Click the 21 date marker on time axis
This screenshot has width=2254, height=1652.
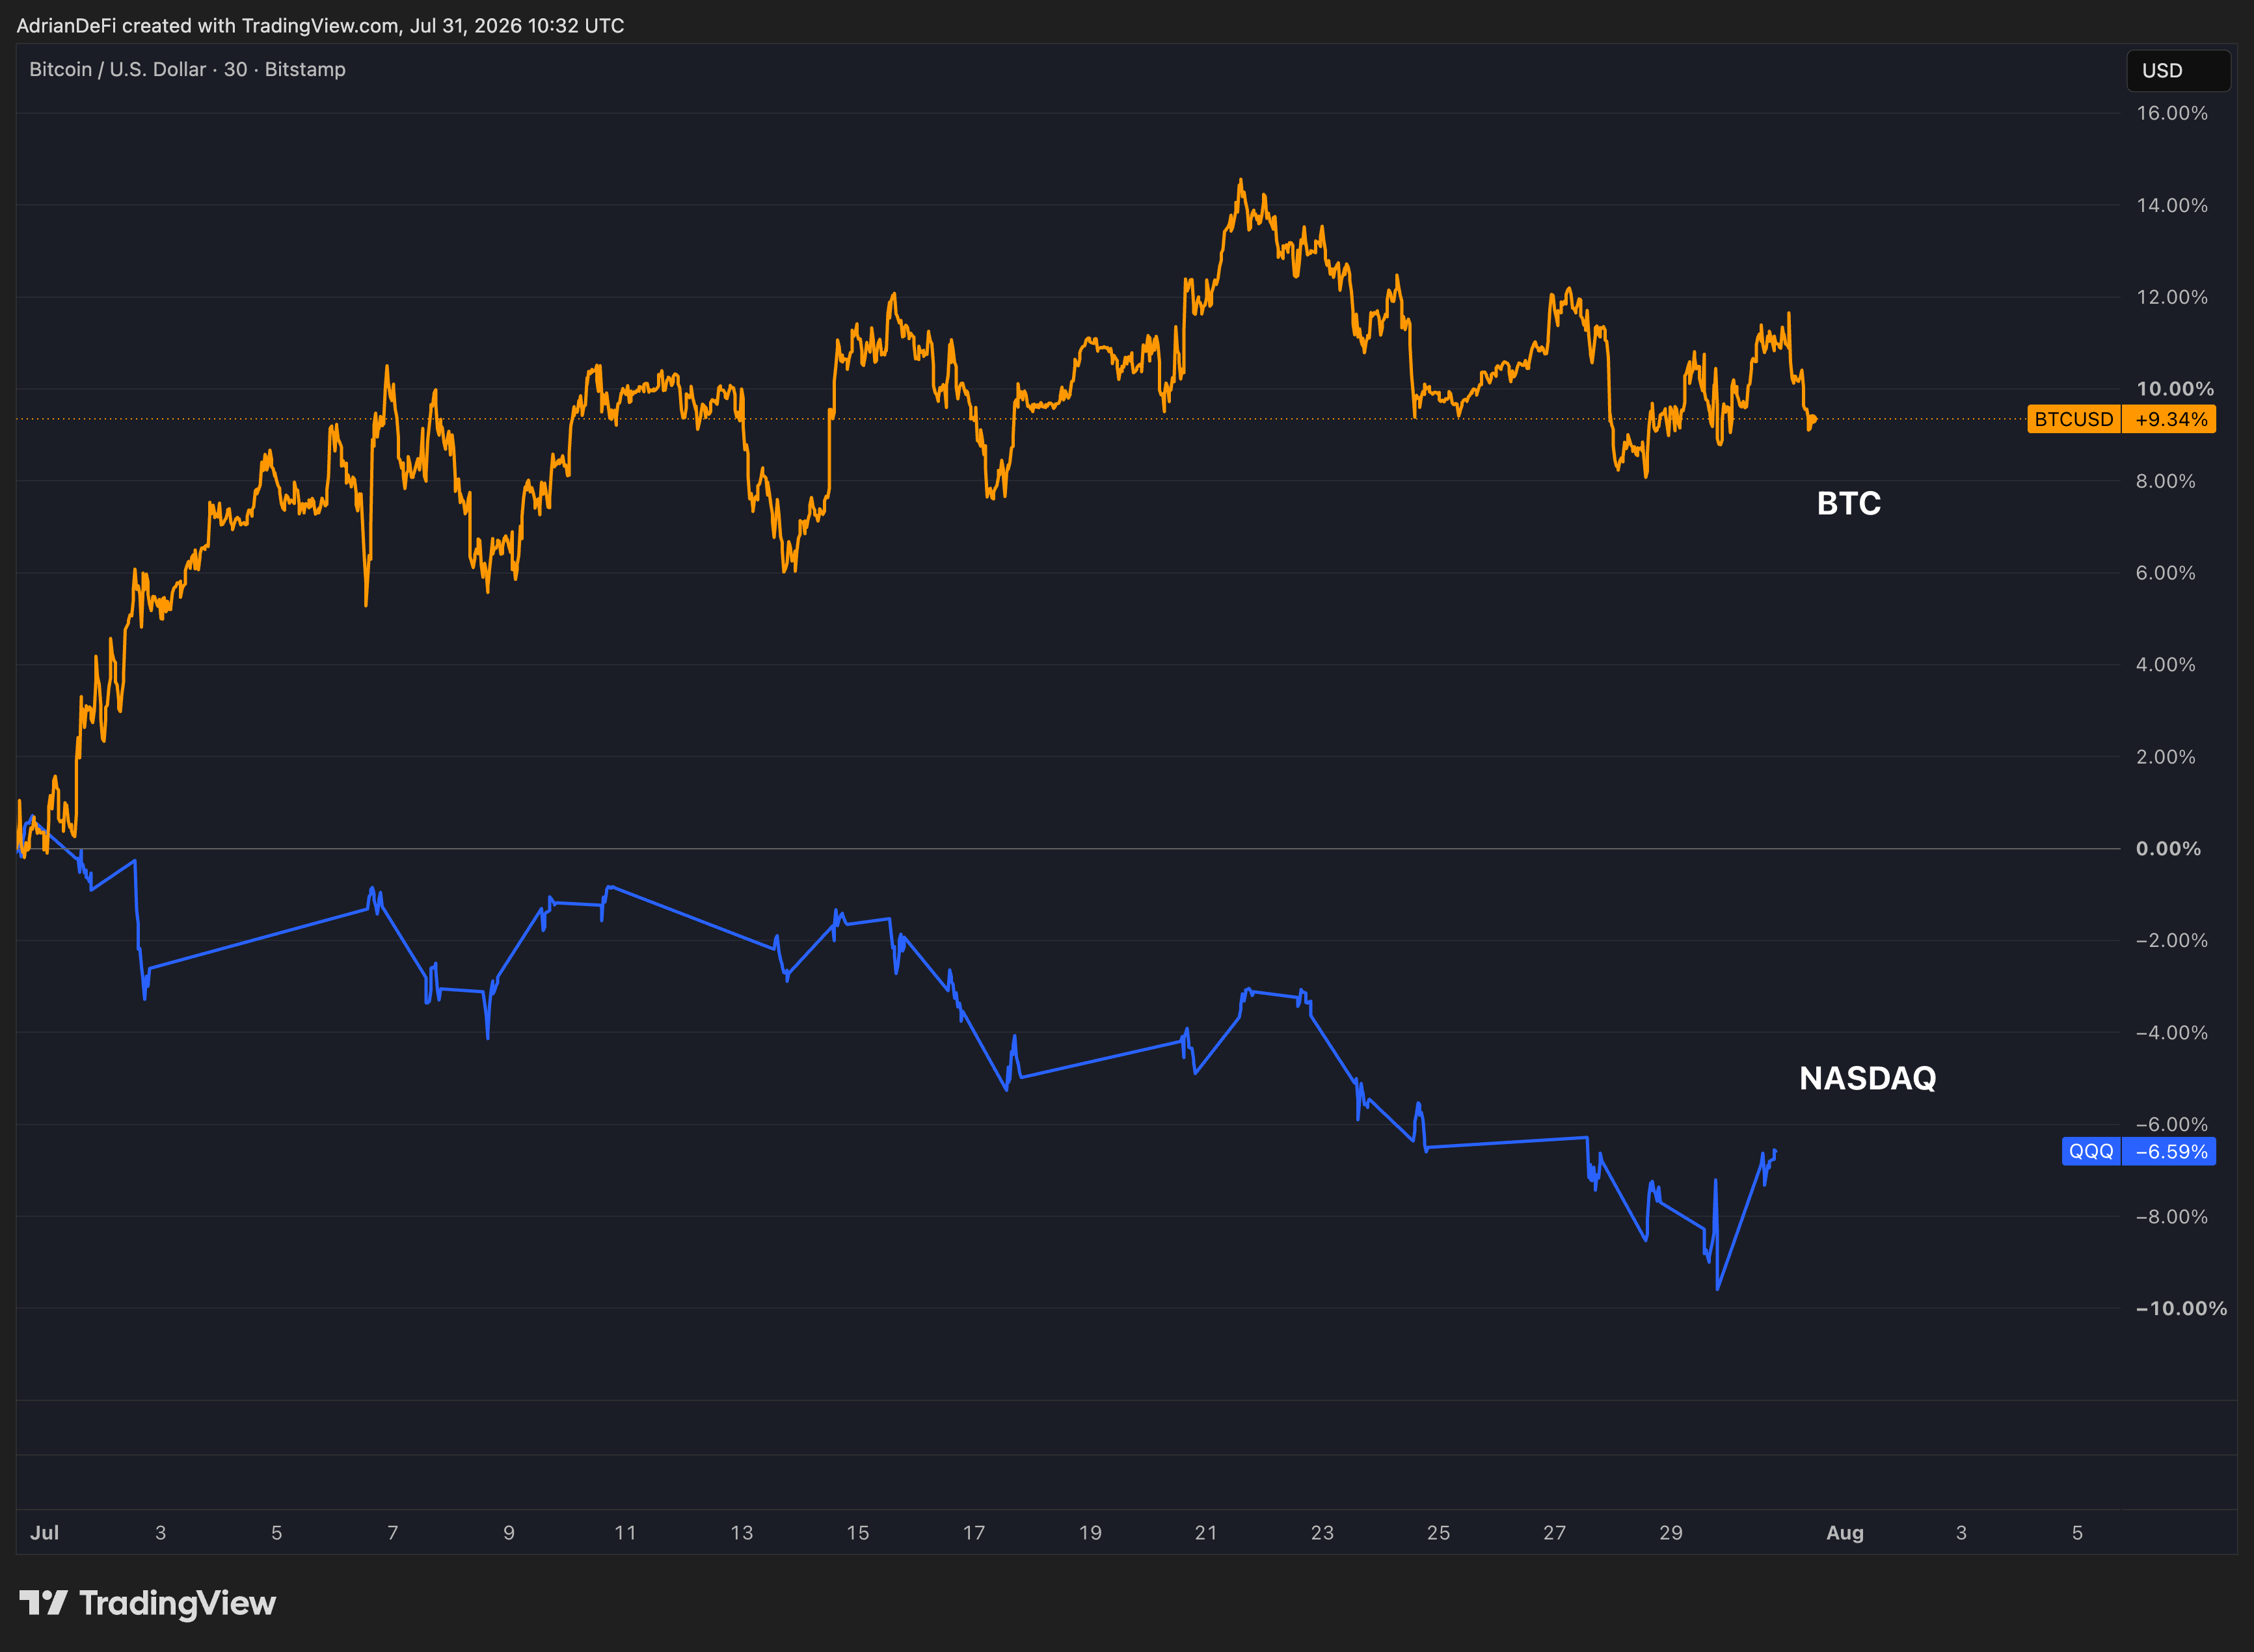click(1205, 1532)
